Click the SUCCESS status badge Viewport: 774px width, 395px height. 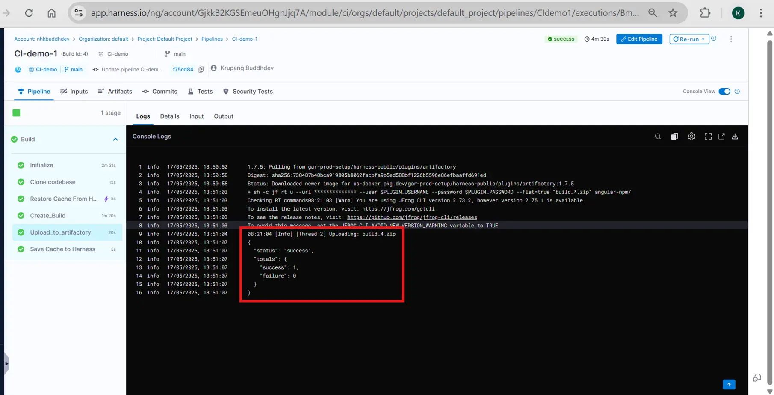[561, 39]
